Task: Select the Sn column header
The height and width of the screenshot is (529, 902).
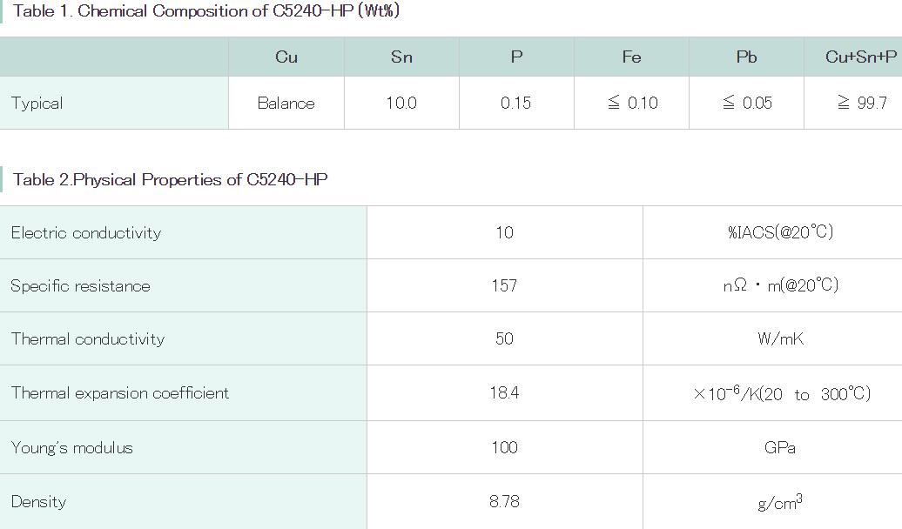Action: 401,57
